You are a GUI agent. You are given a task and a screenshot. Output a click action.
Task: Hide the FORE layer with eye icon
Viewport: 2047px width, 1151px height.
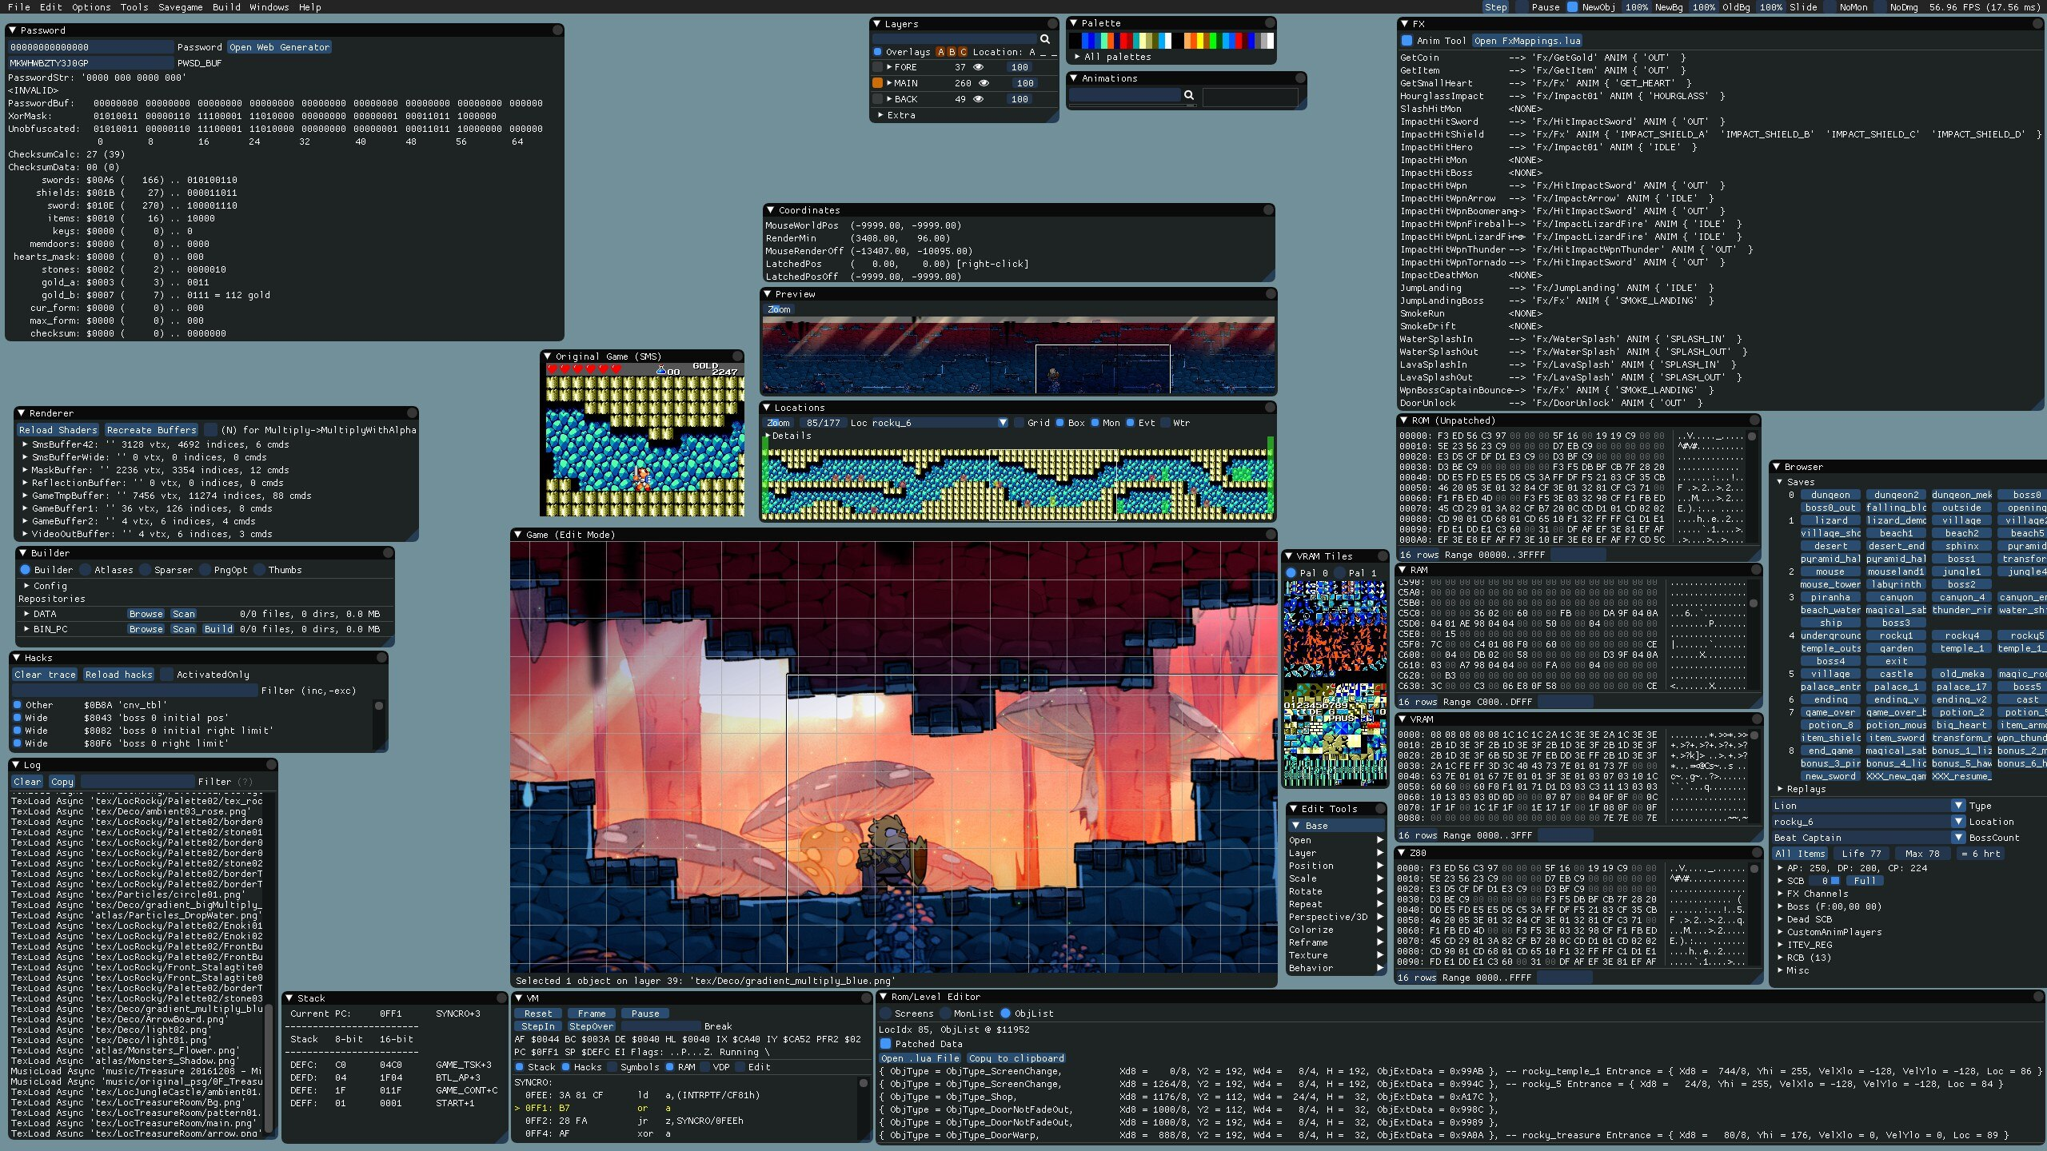(978, 67)
